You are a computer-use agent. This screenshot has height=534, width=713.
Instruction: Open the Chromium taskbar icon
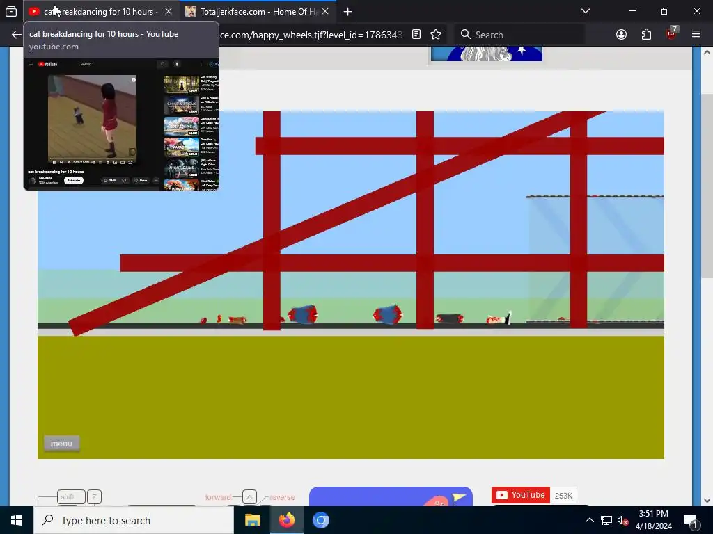[320, 520]
